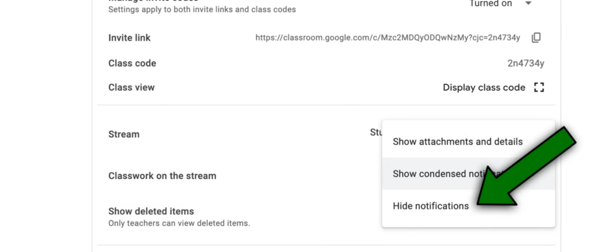This screenshot has height=252, width=598.
Task: Click the Show deleted items label
Action: [x=151, y=211]
